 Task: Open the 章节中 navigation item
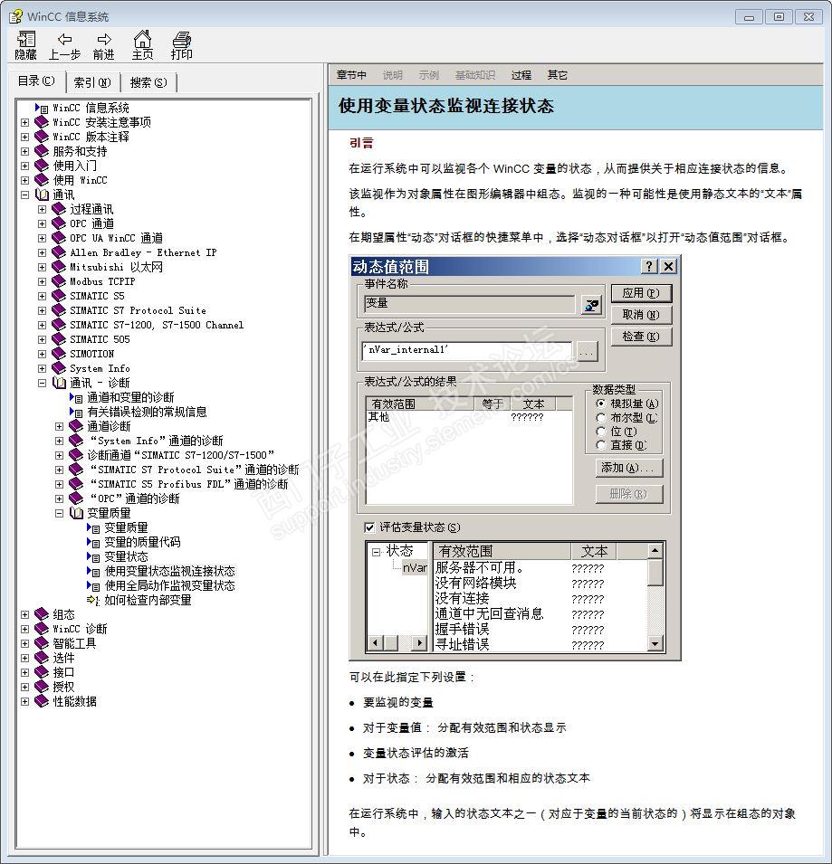pos(352,75)
